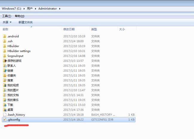The image size is (194, 139).
Task: Sort by 类型 type column header
Action: pos(104,29)
